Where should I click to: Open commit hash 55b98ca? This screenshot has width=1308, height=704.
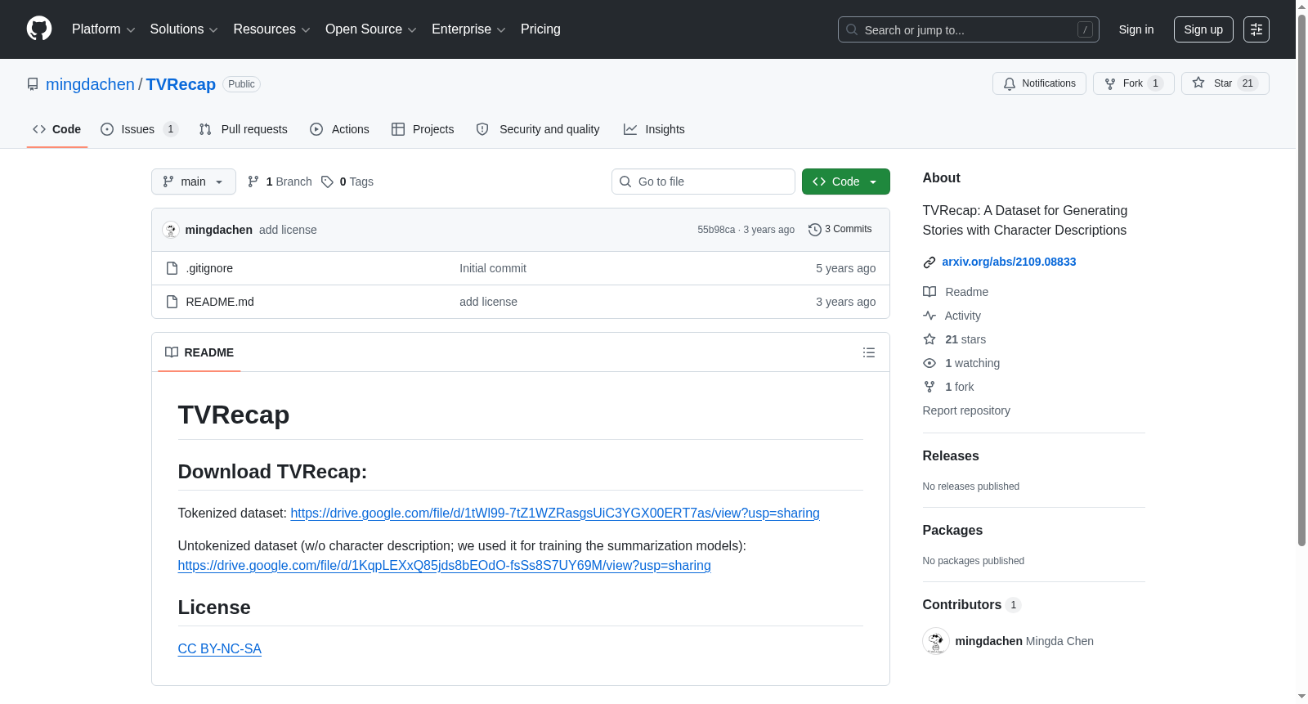(716, 230)
